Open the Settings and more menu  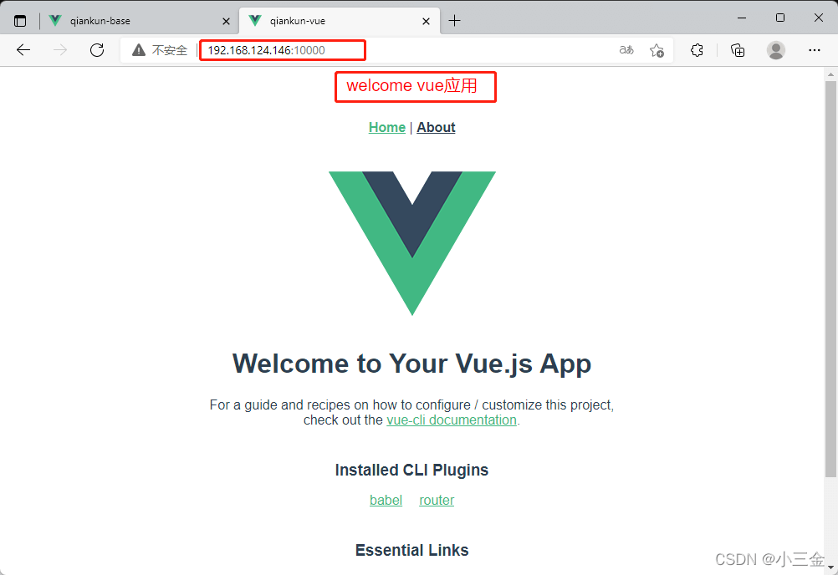click(x=815, y=50)
